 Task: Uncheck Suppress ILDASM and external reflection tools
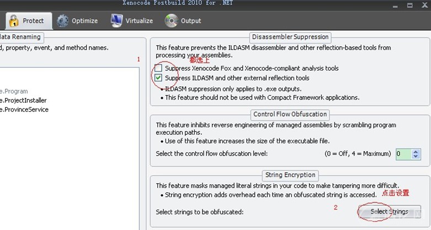click(x=159, y=78)
